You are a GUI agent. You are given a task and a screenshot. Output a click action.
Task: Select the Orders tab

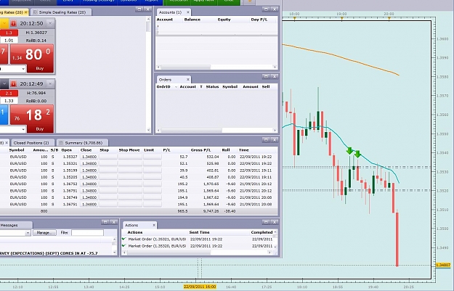click(166, 80)
